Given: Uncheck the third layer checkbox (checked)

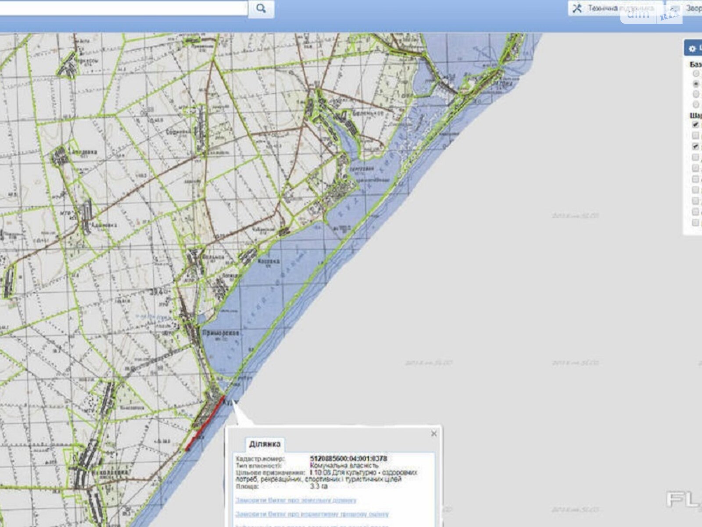Looking at the screenshot, I should 695,146.
